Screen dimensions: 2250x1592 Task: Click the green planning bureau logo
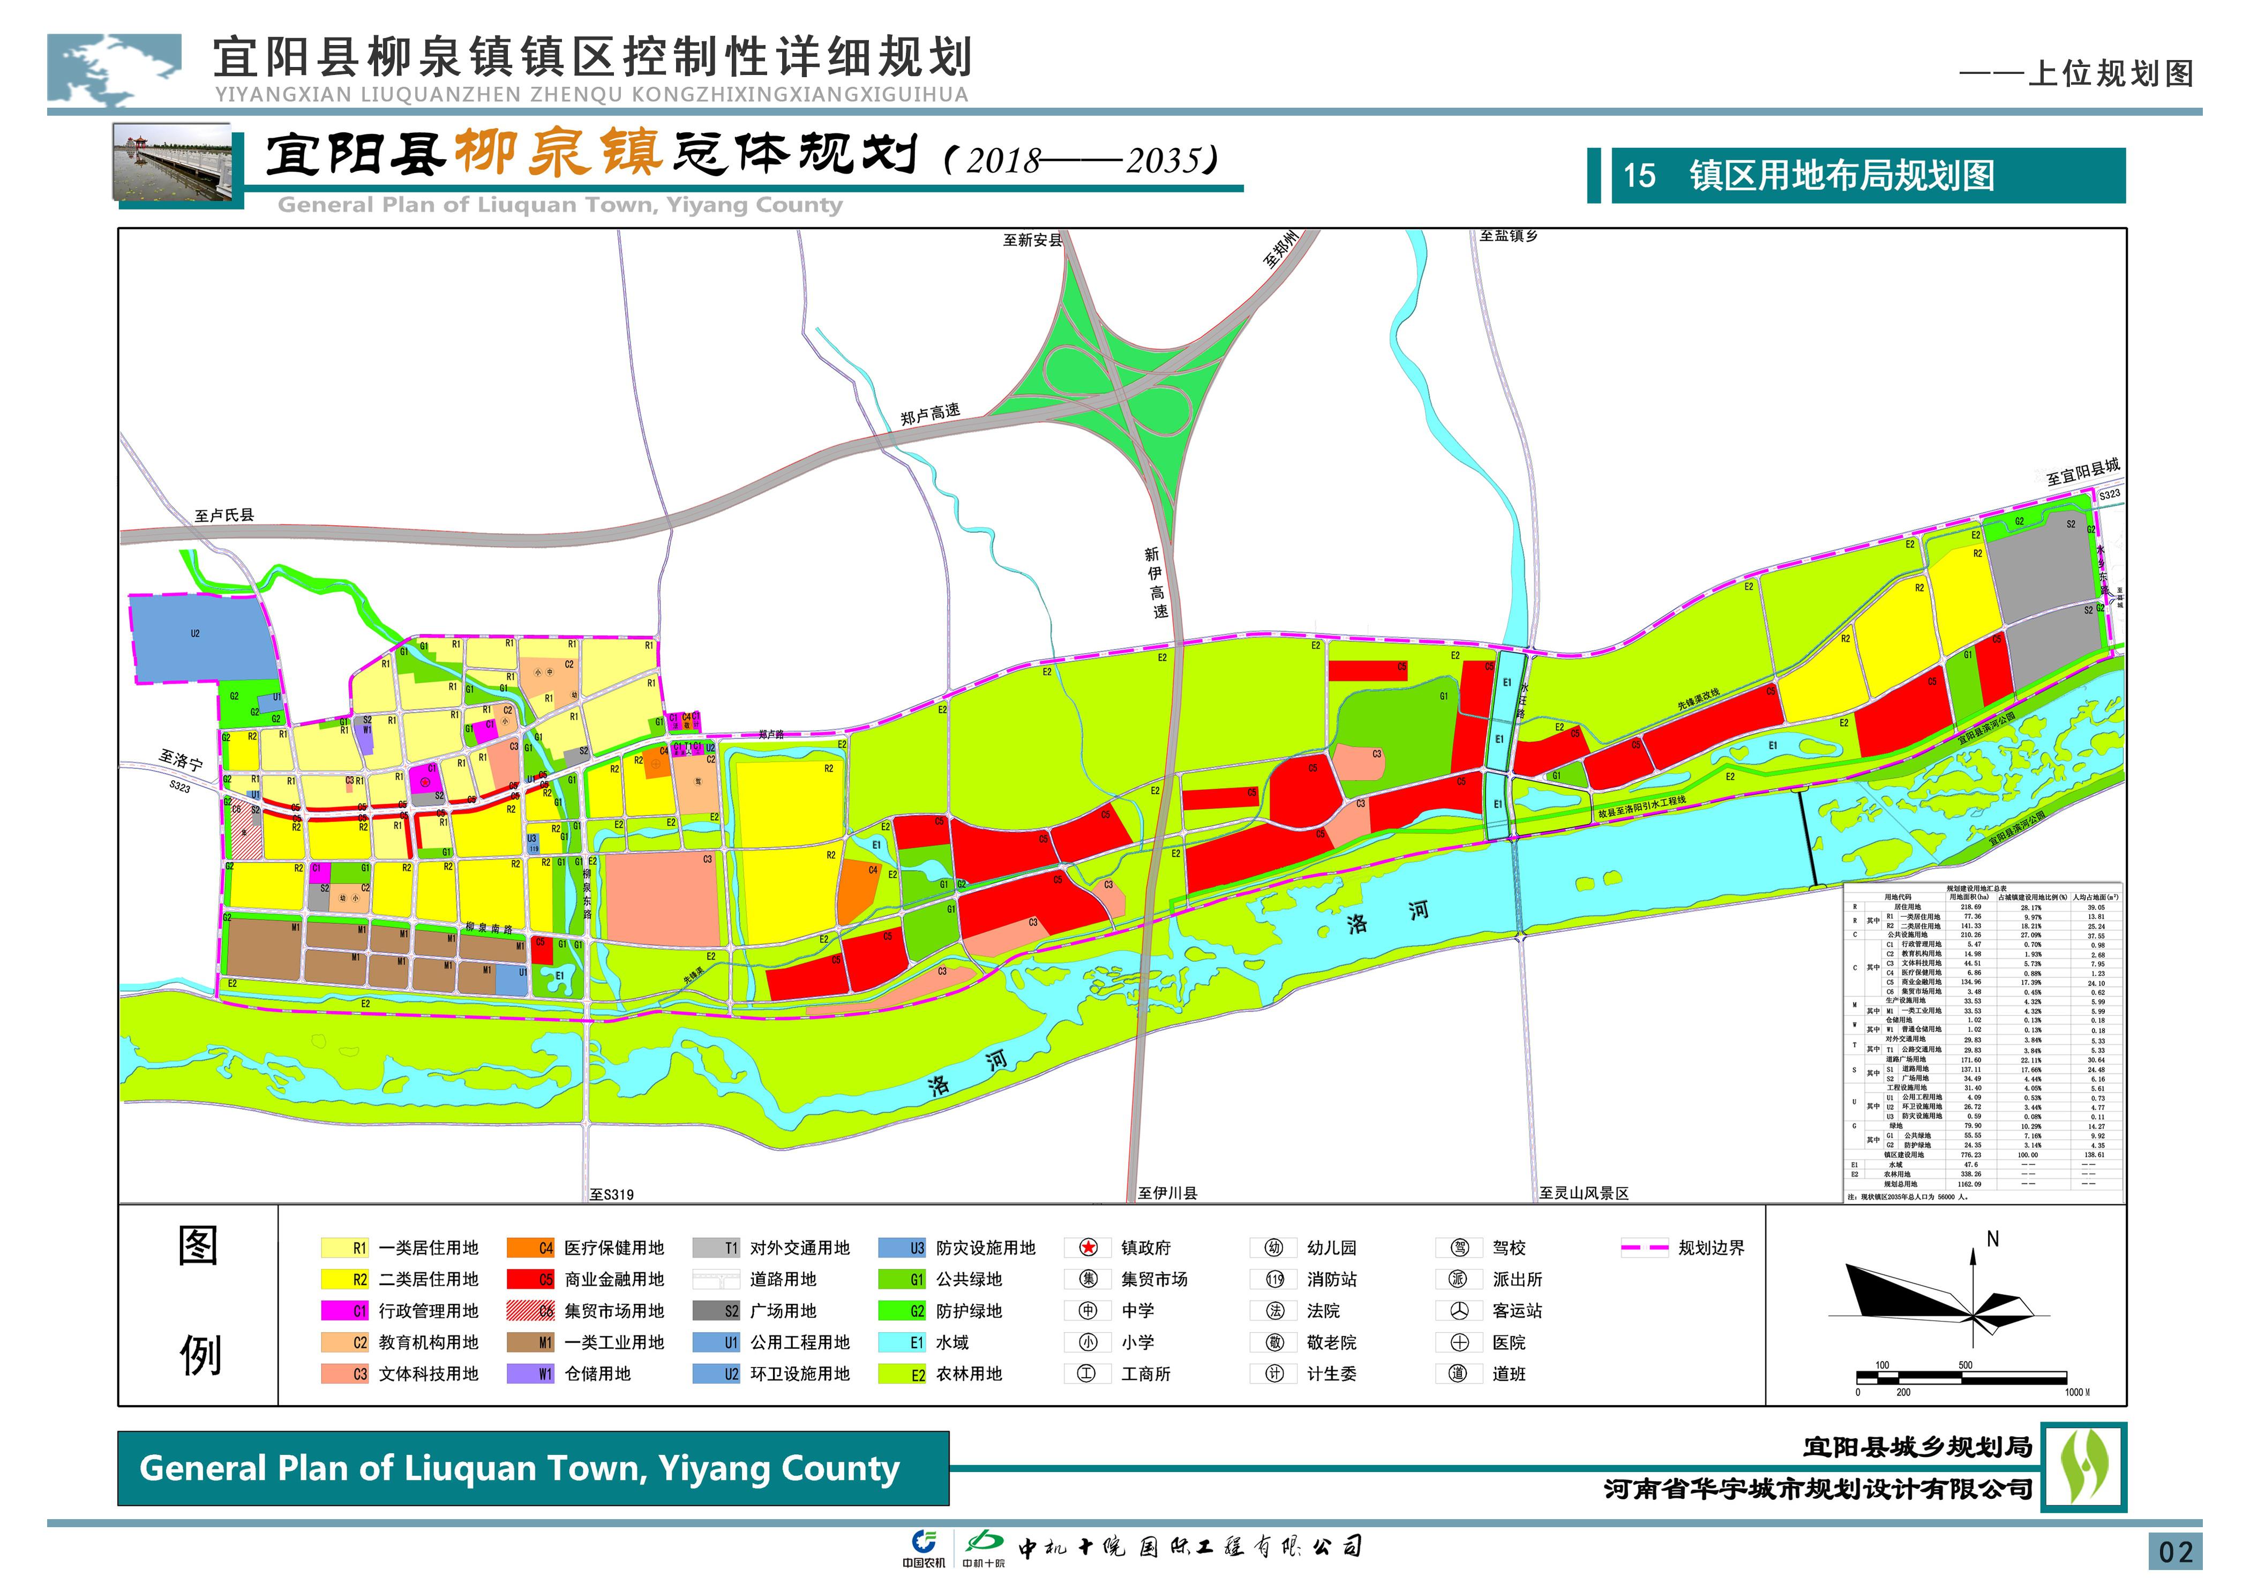[x=2083, y=1468]
